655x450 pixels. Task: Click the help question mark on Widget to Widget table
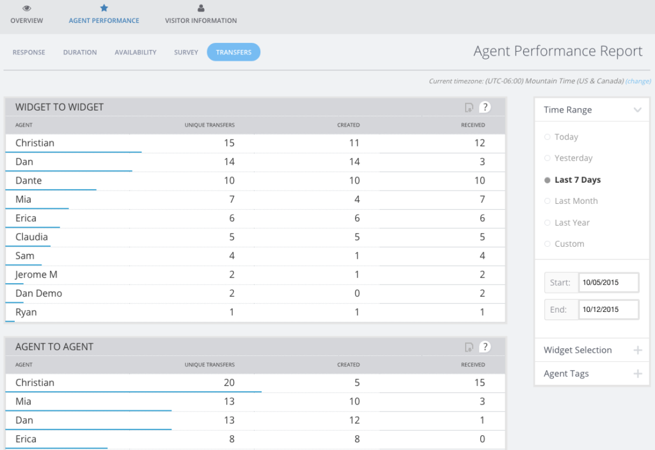point(485,107)
